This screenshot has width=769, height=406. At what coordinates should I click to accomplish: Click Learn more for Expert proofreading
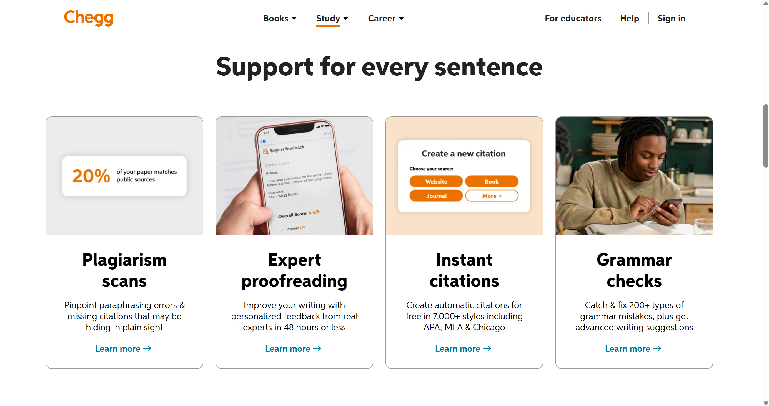point(294,349)
